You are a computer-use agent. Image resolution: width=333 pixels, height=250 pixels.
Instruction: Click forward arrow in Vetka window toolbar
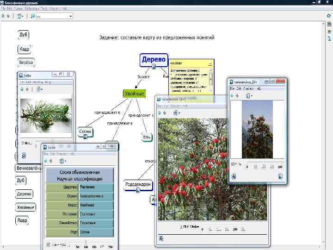click(x=27, y=89)
